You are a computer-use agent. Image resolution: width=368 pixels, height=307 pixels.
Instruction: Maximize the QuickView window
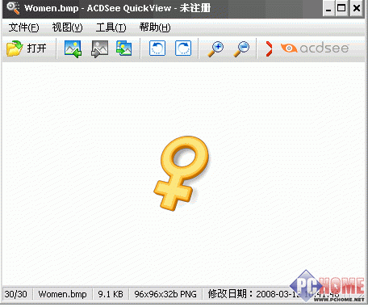pos(341,9)
